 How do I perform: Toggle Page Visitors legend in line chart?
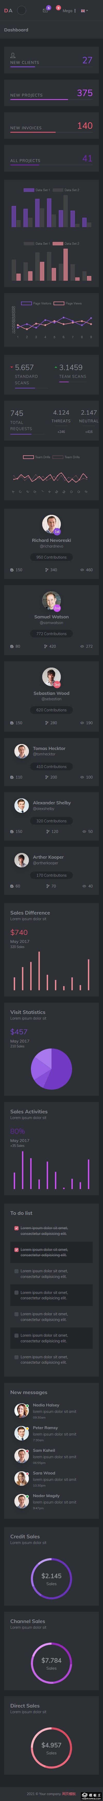36,303
